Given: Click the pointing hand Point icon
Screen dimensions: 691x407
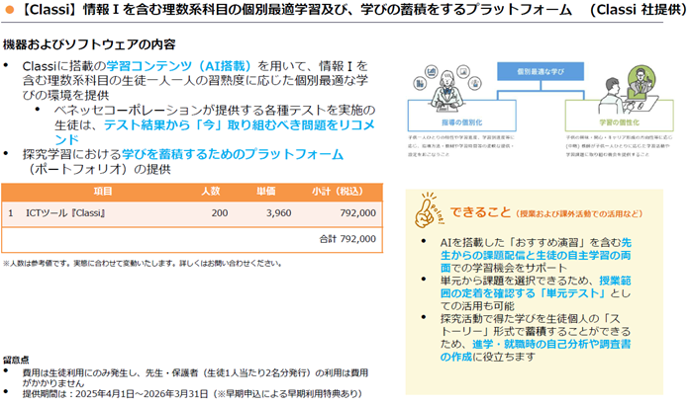Looking at the screenshot, I should point(428,211).
